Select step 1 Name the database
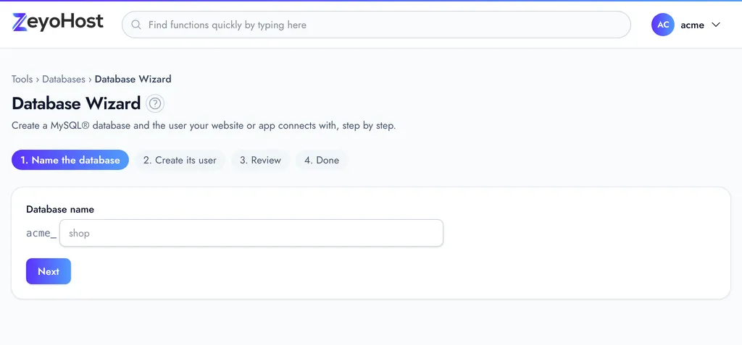Viewport: 742px width, 345px height. (x=70, y=161)
